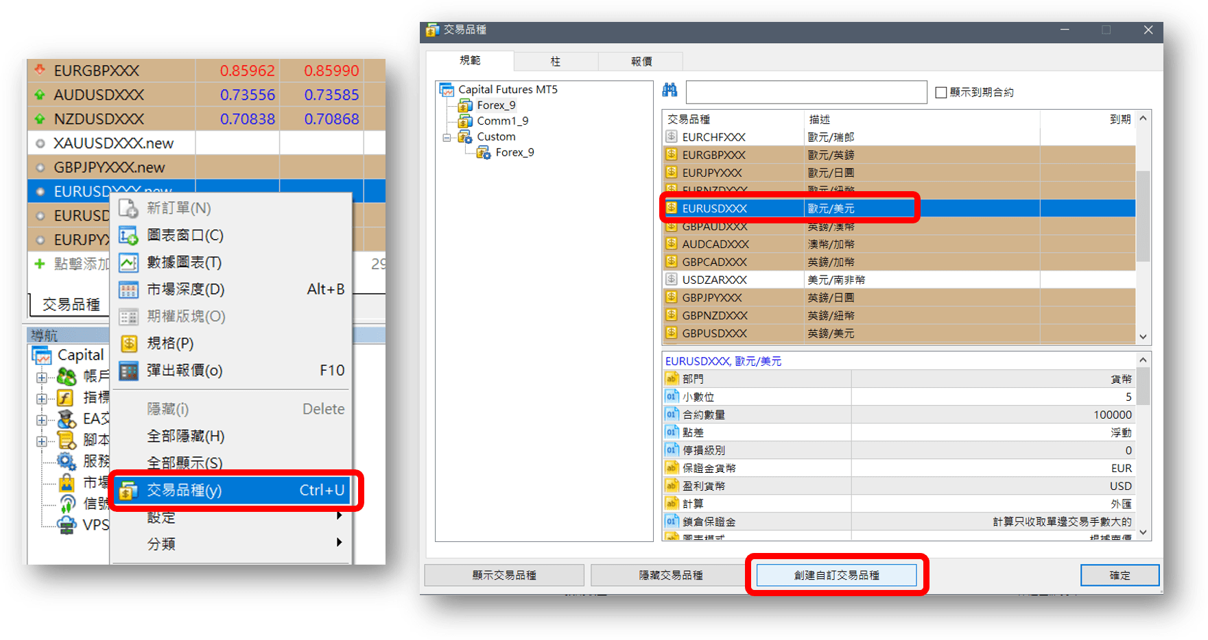This screenshot has height=640, width=1208.
Task: Click the signals (信號) antenna icon
Action: pos(67,504)
